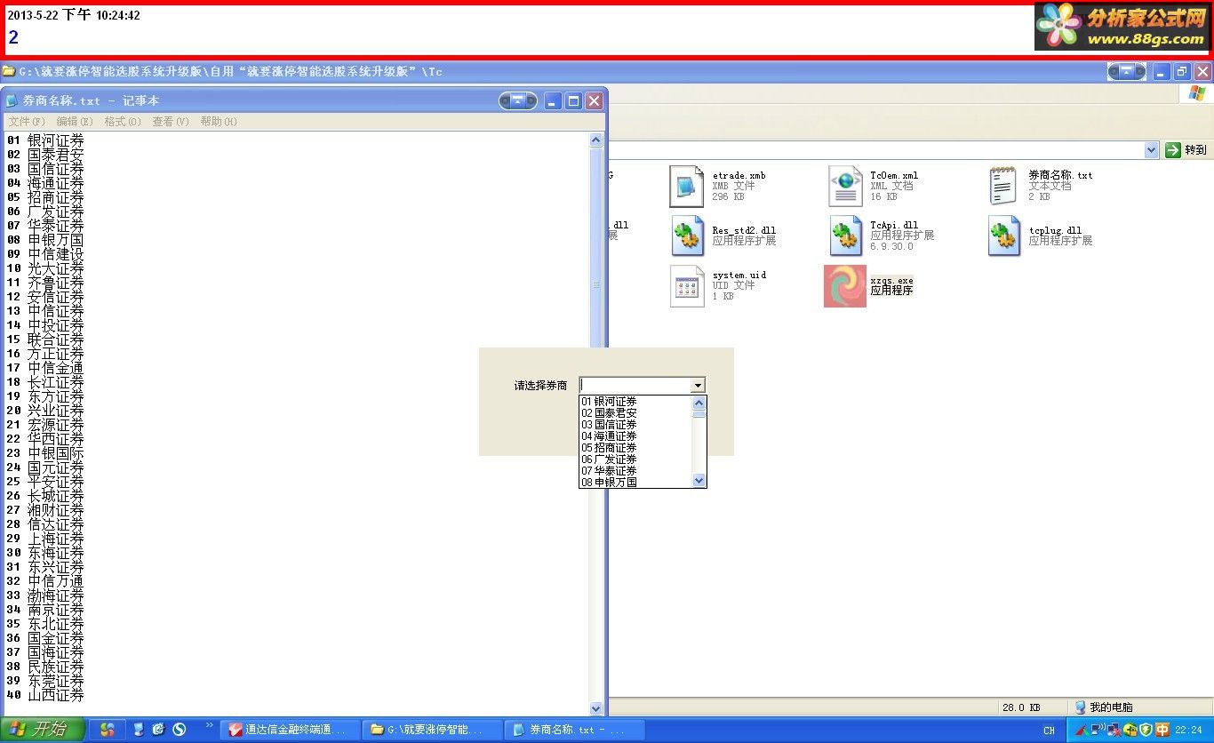Select the TcApi.dll file icon

pos(846,236)
